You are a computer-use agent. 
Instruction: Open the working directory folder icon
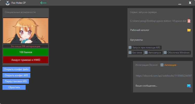tap(189, 30)
